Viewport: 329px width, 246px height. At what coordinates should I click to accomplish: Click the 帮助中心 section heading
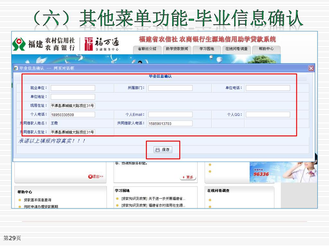pyautogui.click(x=25, y=192)
